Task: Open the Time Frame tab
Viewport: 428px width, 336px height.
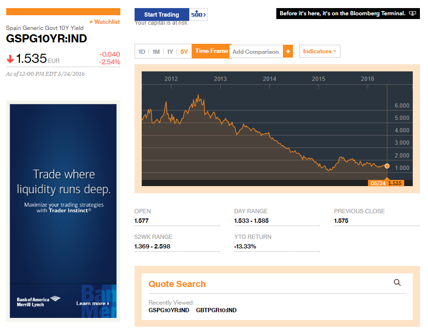Action: [212, 51]
